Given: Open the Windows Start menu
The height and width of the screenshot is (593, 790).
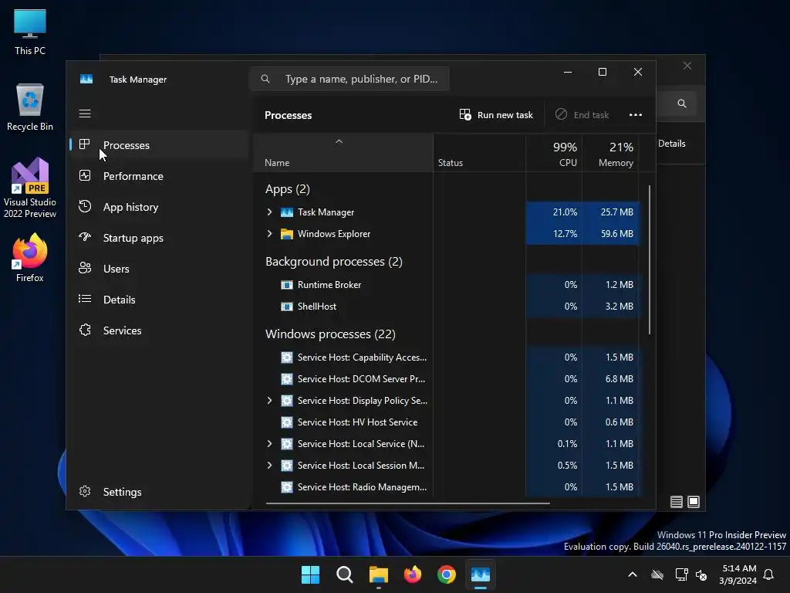Looking at the screenshot, I should click(x=310, y=574).
